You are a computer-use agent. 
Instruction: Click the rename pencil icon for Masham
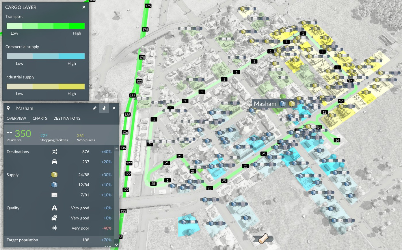point(94,108)
